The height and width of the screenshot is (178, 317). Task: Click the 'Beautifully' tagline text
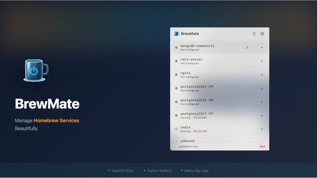tap(26, 129)
